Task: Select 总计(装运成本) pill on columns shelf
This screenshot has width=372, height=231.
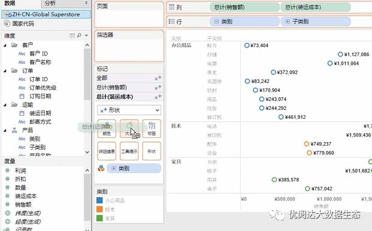Action: (x=316, y=7)
